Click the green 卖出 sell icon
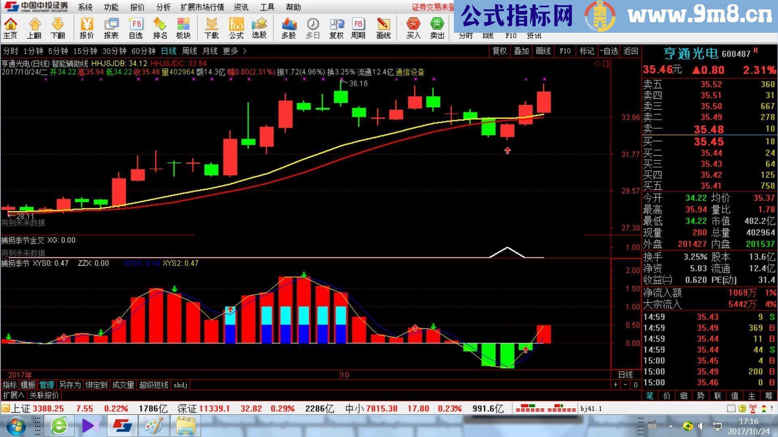778x437 pixels. point(437,28)
